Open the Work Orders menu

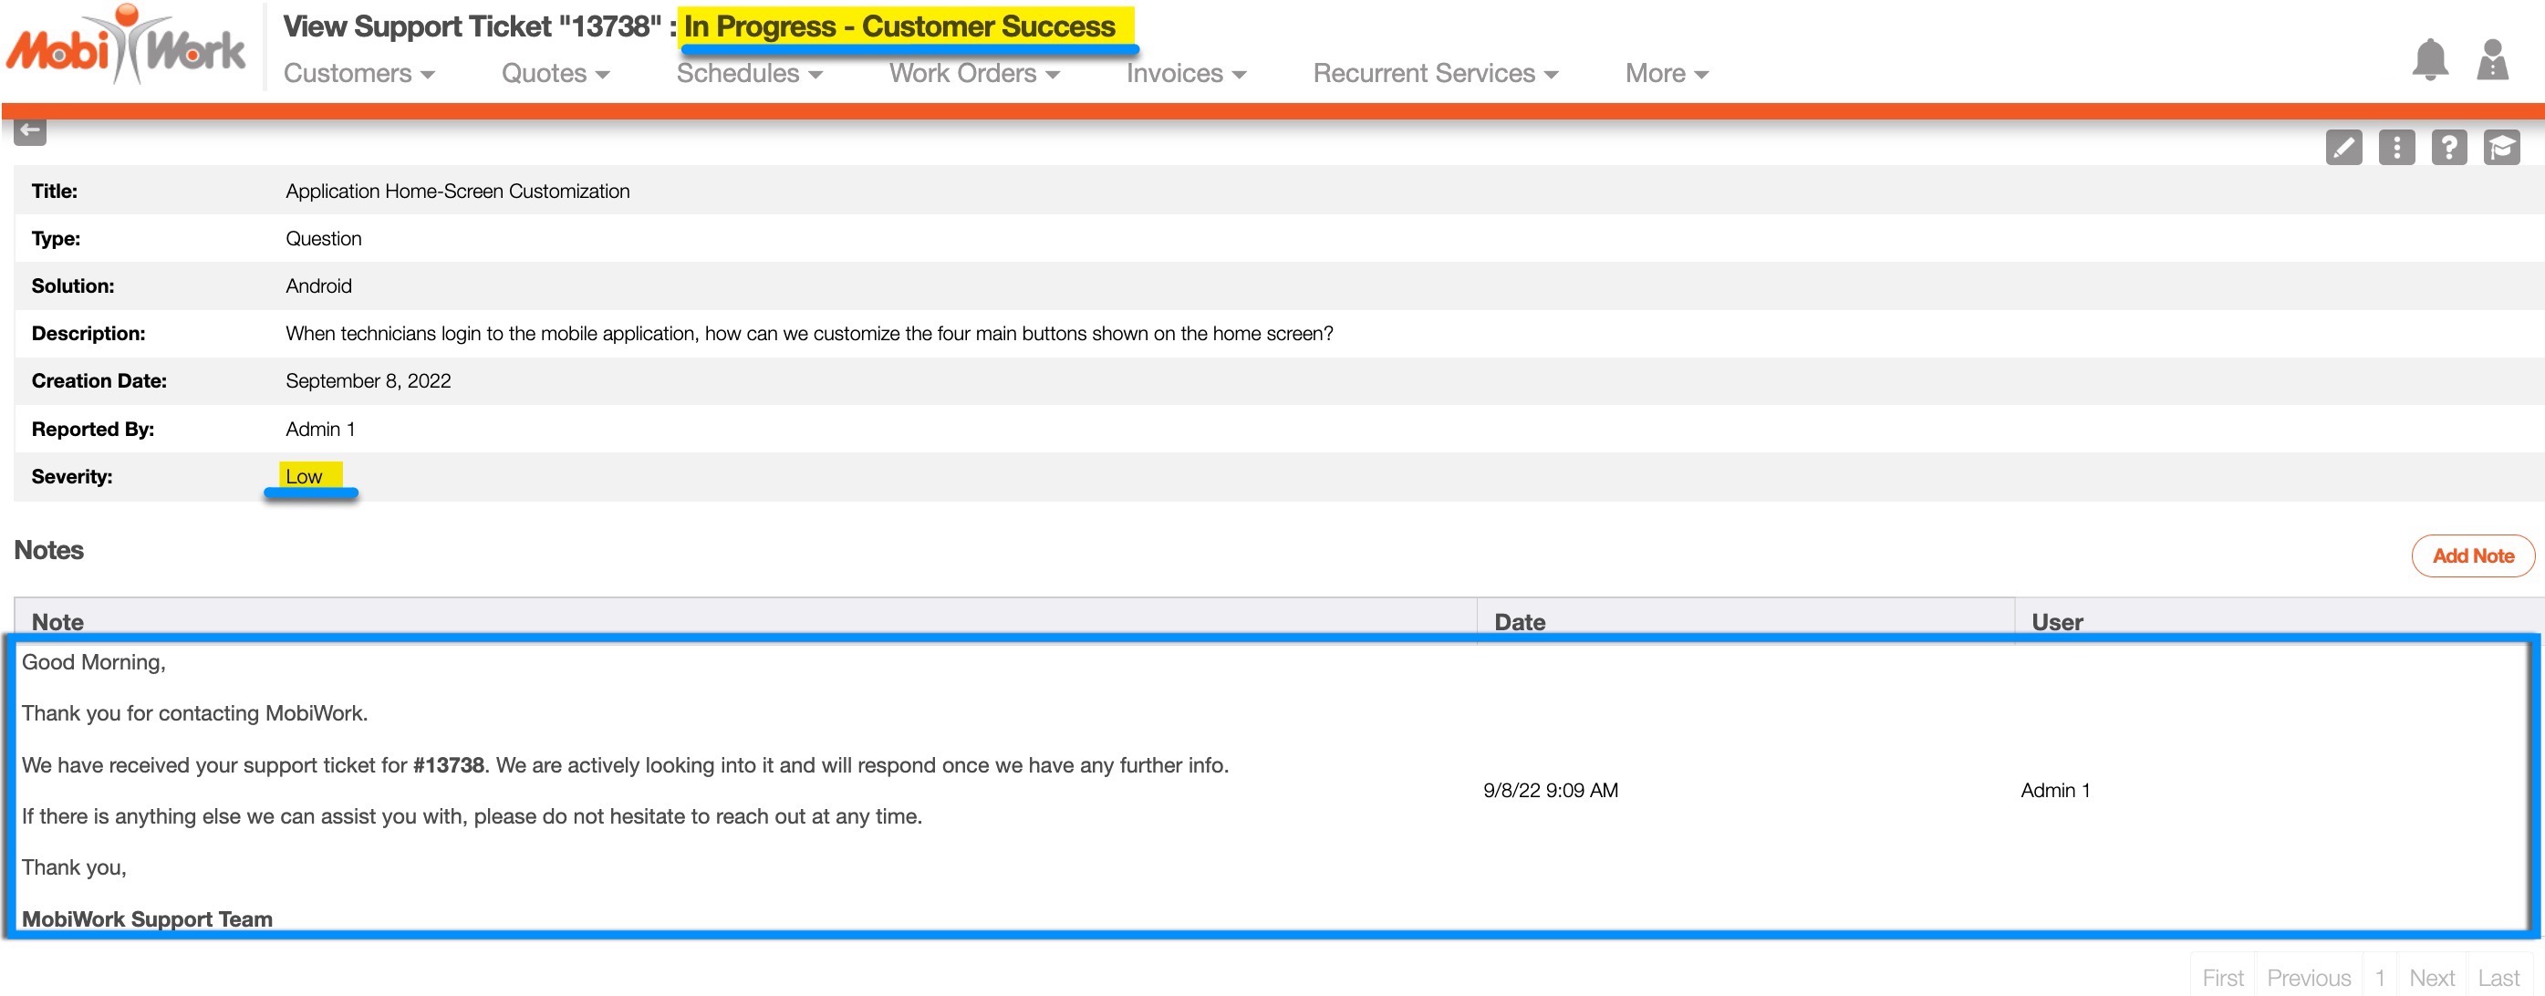click(x=974, y=73)
